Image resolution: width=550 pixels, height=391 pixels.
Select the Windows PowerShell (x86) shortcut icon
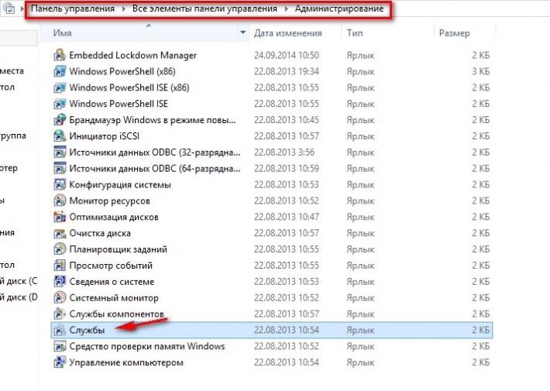60,71
